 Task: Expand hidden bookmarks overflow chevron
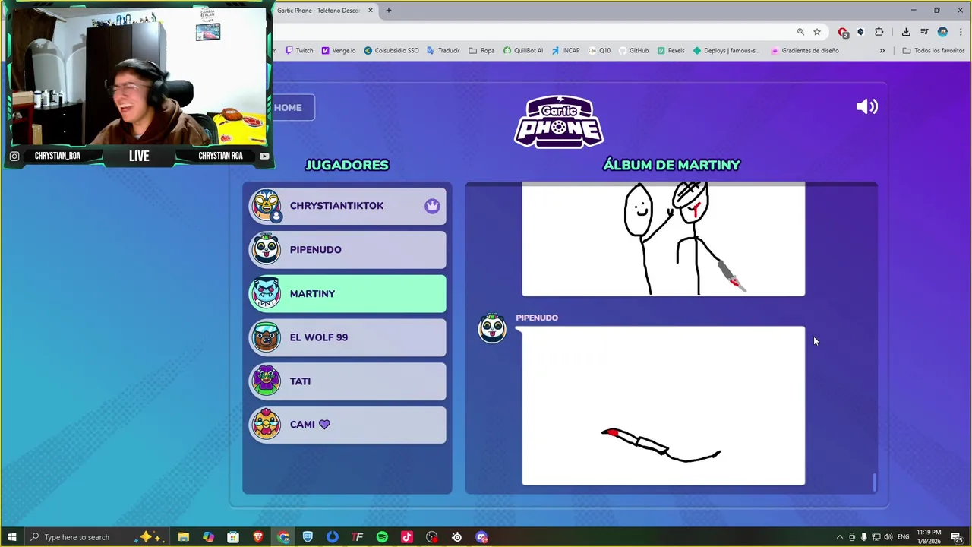click(x=882, y=51)
